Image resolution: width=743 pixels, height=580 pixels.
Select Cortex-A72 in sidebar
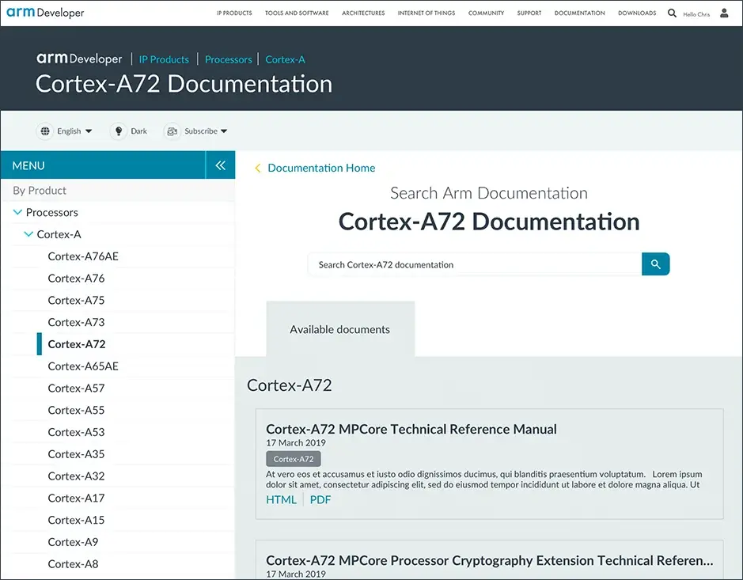tap(77, 344)
